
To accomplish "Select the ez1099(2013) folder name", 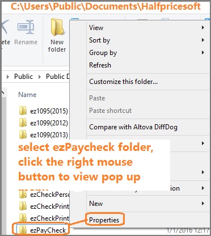I will click(49, 135).
